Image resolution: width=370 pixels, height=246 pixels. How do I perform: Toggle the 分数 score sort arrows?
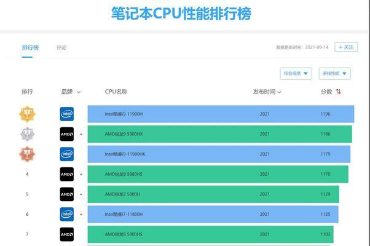339,92
